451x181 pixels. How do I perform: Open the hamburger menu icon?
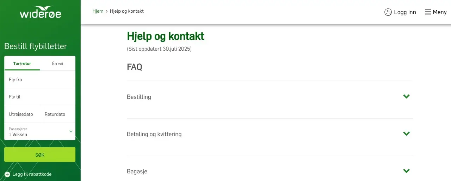[428, 12]
